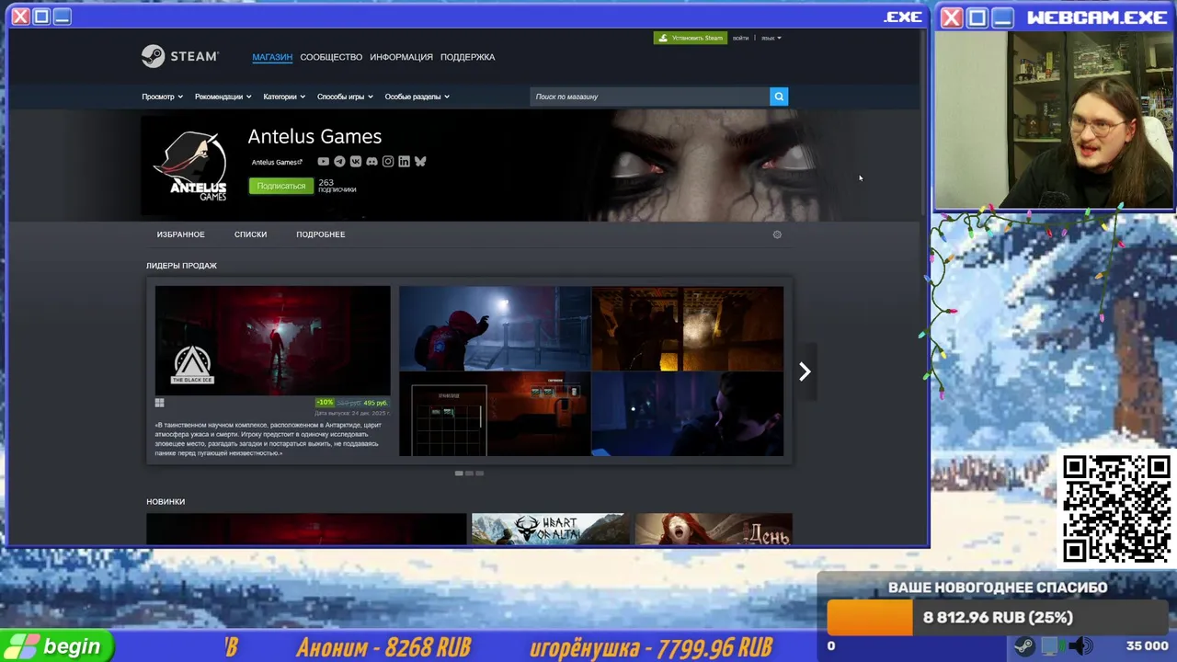Click the speaker volume icon in tray
1177x662 pixels.
coord(1081,645)
